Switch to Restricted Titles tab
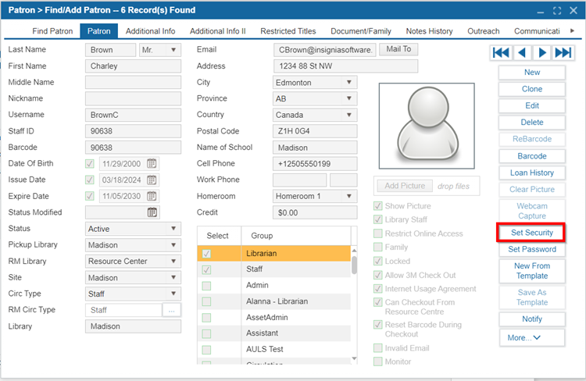 coord(288,31)
